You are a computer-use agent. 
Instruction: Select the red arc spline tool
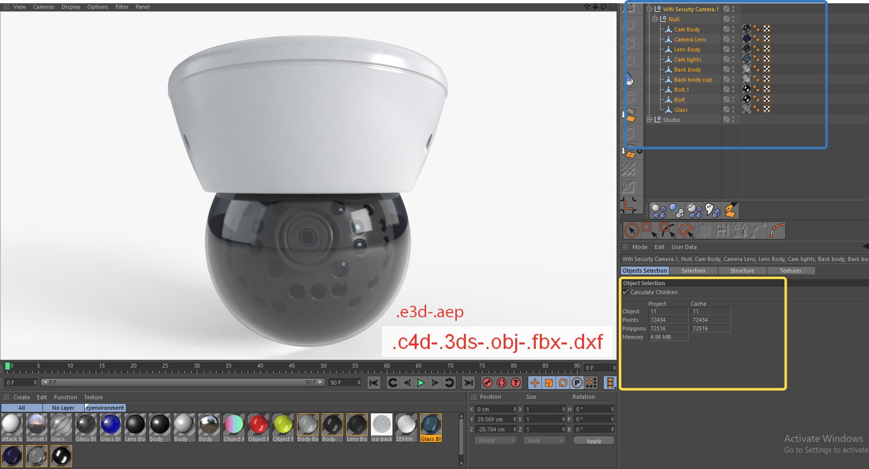point(777,230)
